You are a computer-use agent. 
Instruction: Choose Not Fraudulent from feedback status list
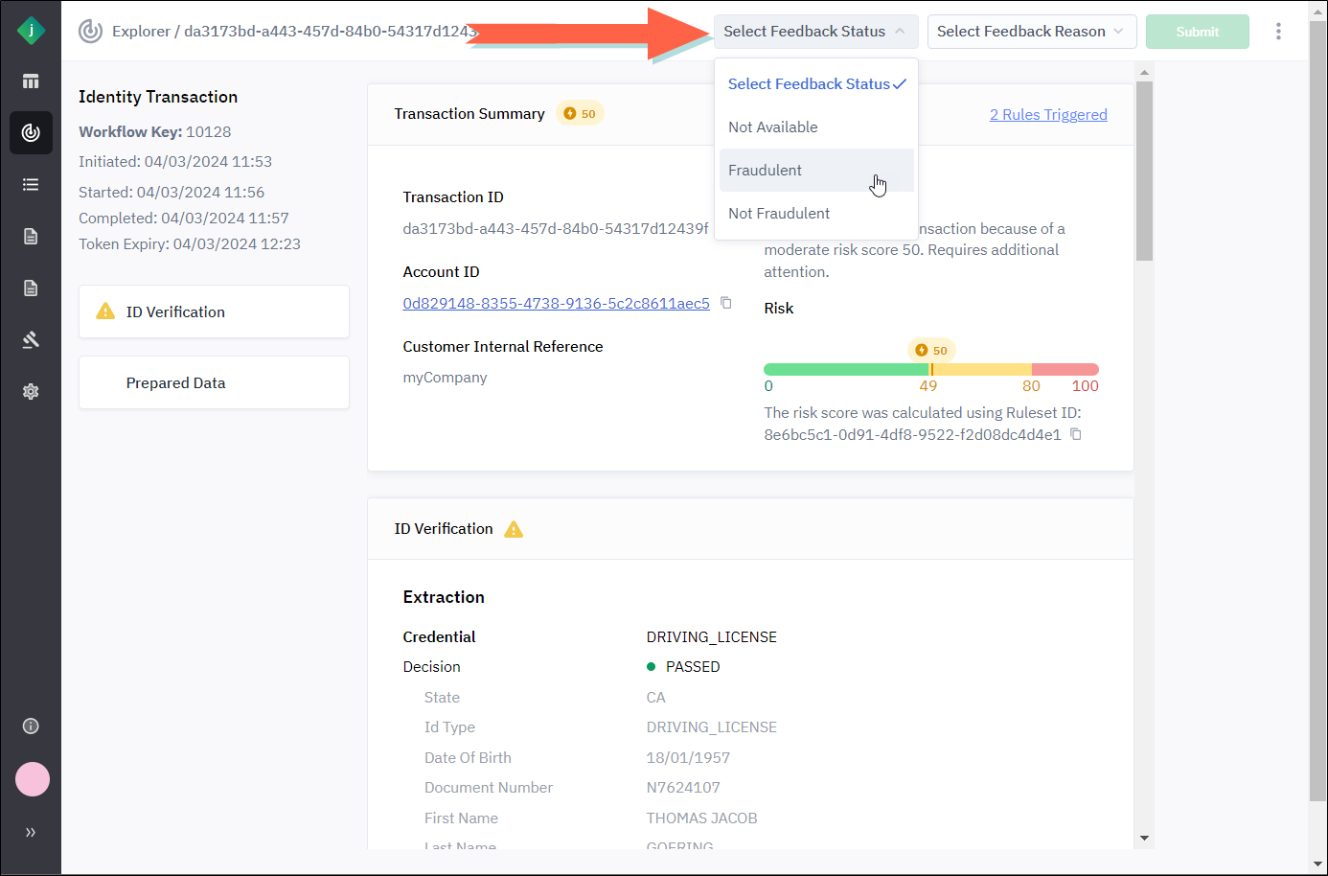pyautogui.click(x=779, y=214)
